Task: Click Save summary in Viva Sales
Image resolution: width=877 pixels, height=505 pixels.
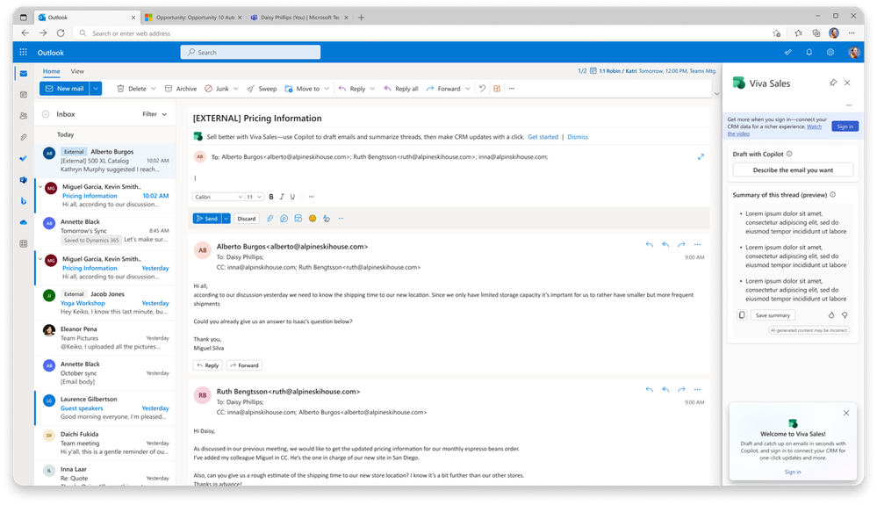Action: 773,315
